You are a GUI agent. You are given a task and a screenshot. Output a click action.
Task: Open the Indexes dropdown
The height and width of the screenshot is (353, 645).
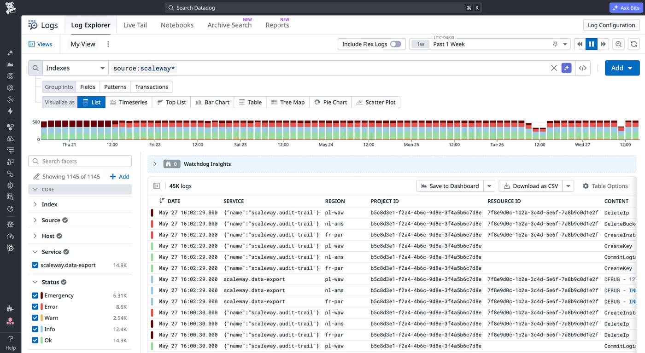(x=76, y=68)
